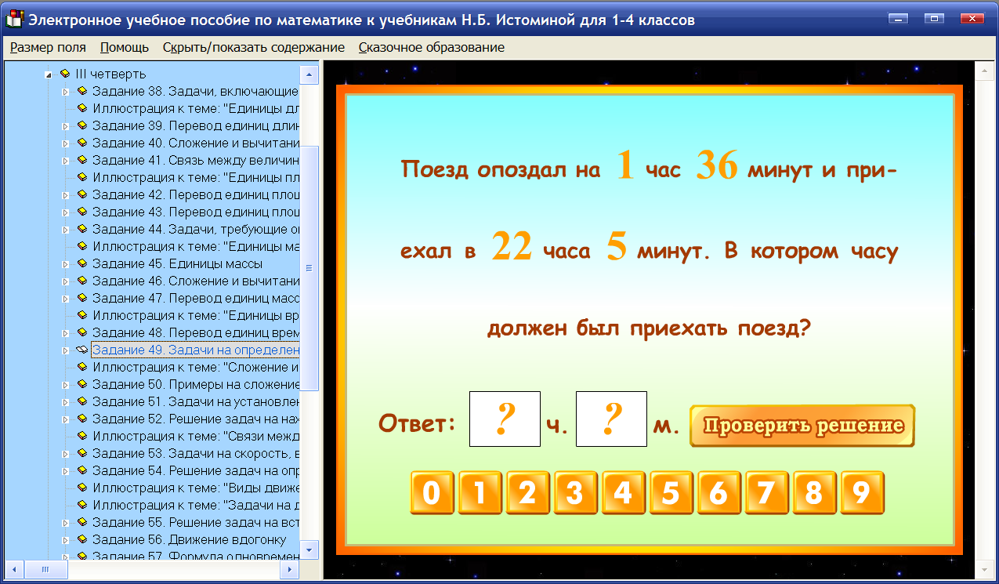Screen dimensions: 999x584
Task: Collapse the III четверть tree node
Action: 49,74
